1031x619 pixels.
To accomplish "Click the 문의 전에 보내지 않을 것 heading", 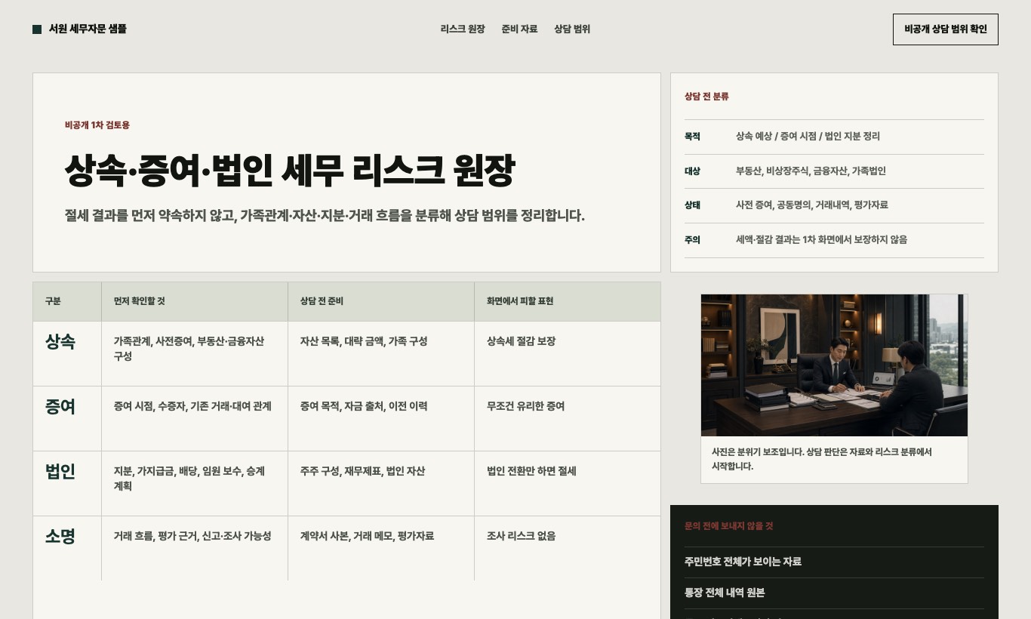I will pyautogui.click(x=728, y=526).
